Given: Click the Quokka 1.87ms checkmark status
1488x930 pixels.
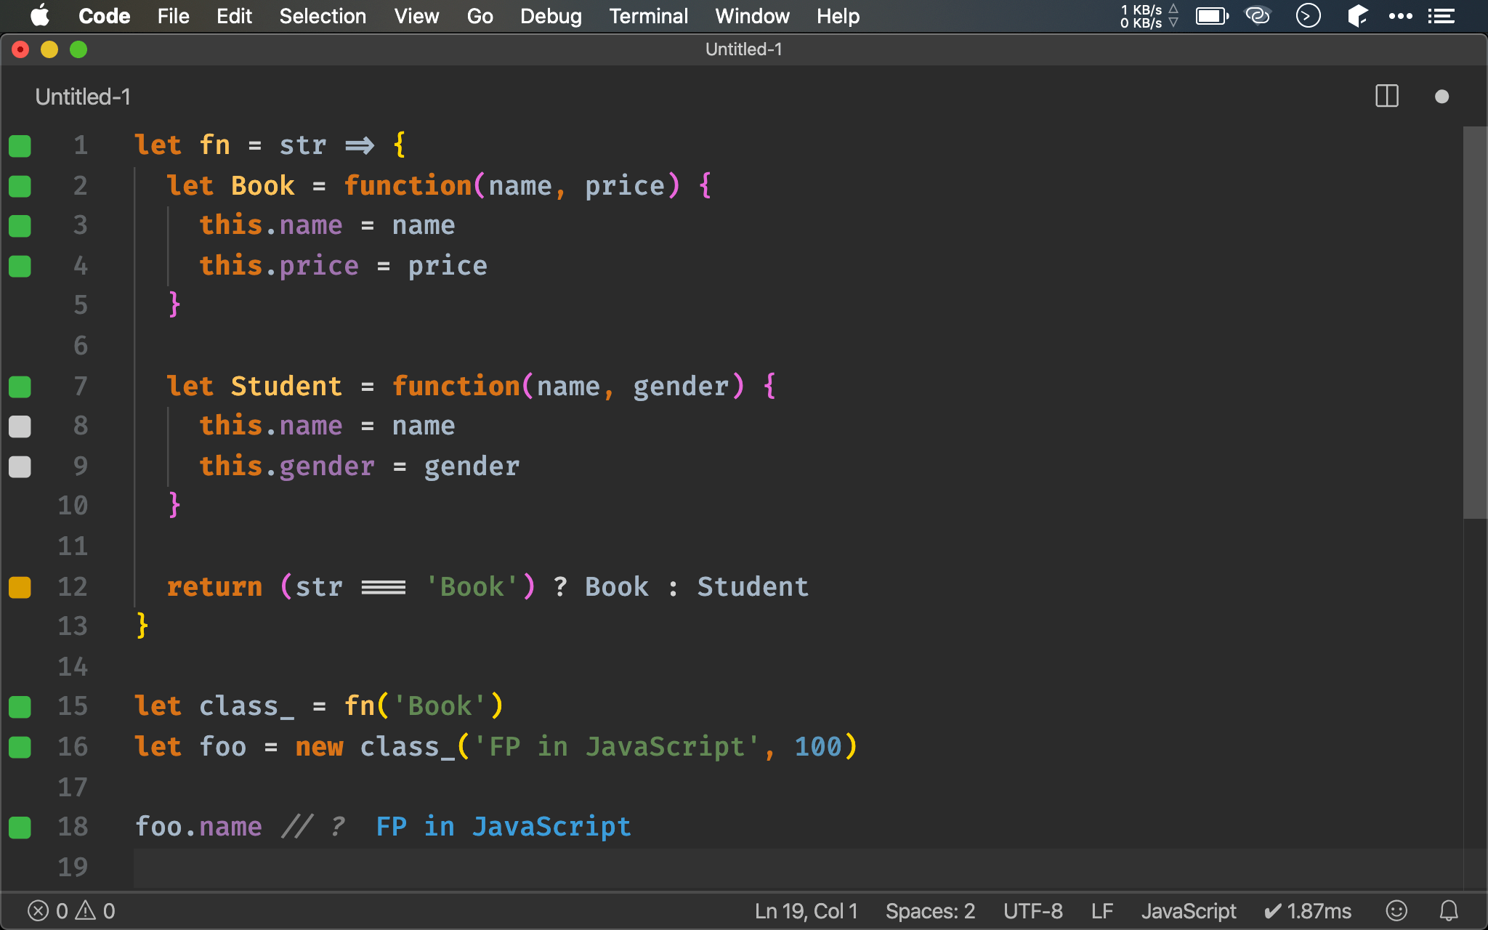Looking at the screenshot, I should click(1307, 910).
